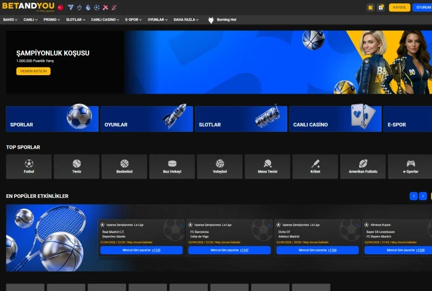This screenshot has width=432, height=291.
Task: Click the ŞAMPİYONLUK KOŞUSU banner title
Action: pyautogui.click(x=52, y=53)
